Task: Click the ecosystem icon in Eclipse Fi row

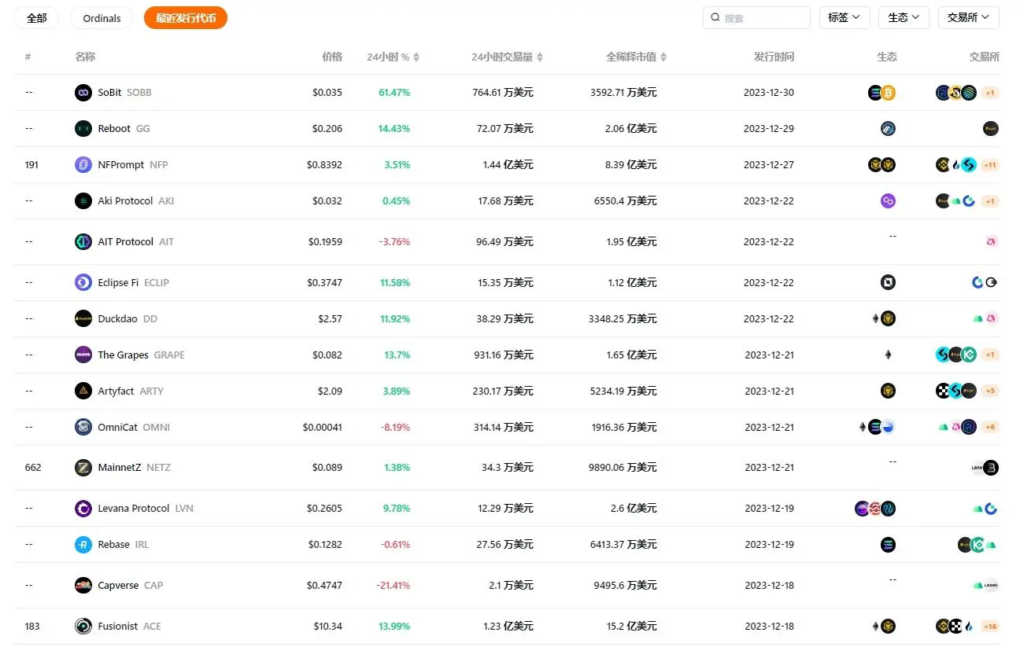Action: tap(889, 283)
